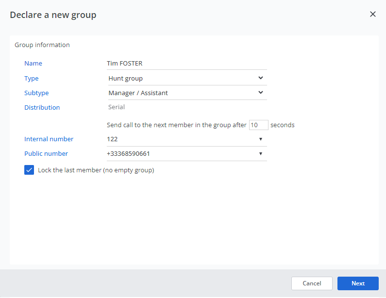Image resolution: width=386 pixels, height=298 pixels.
Task: Select the seconds delay input box
Action: (x=258, y=125)
